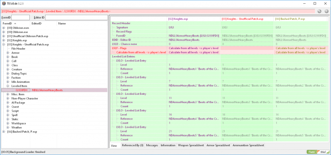The width and height of the screenshot is (331, 155).
Task: Select the Spell group item
Action: coord(14,115)
